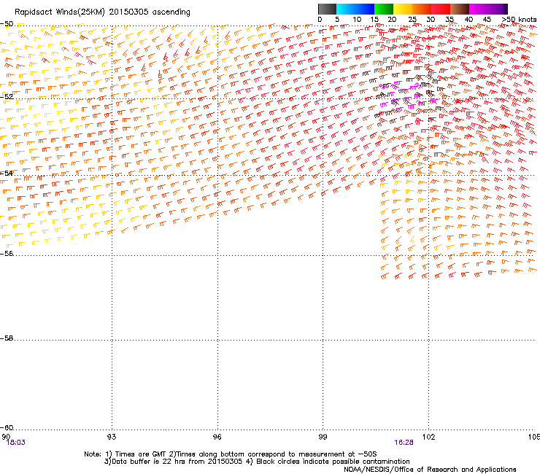This screenshot has height=474, width=540.
Task: Click the cyan-blue 5-15 knots legend swatch
Action: click(355, 9)
